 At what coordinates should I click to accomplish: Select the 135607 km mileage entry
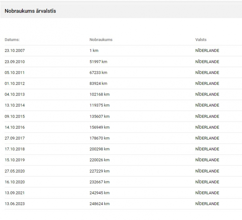click(x=99, y=116)
